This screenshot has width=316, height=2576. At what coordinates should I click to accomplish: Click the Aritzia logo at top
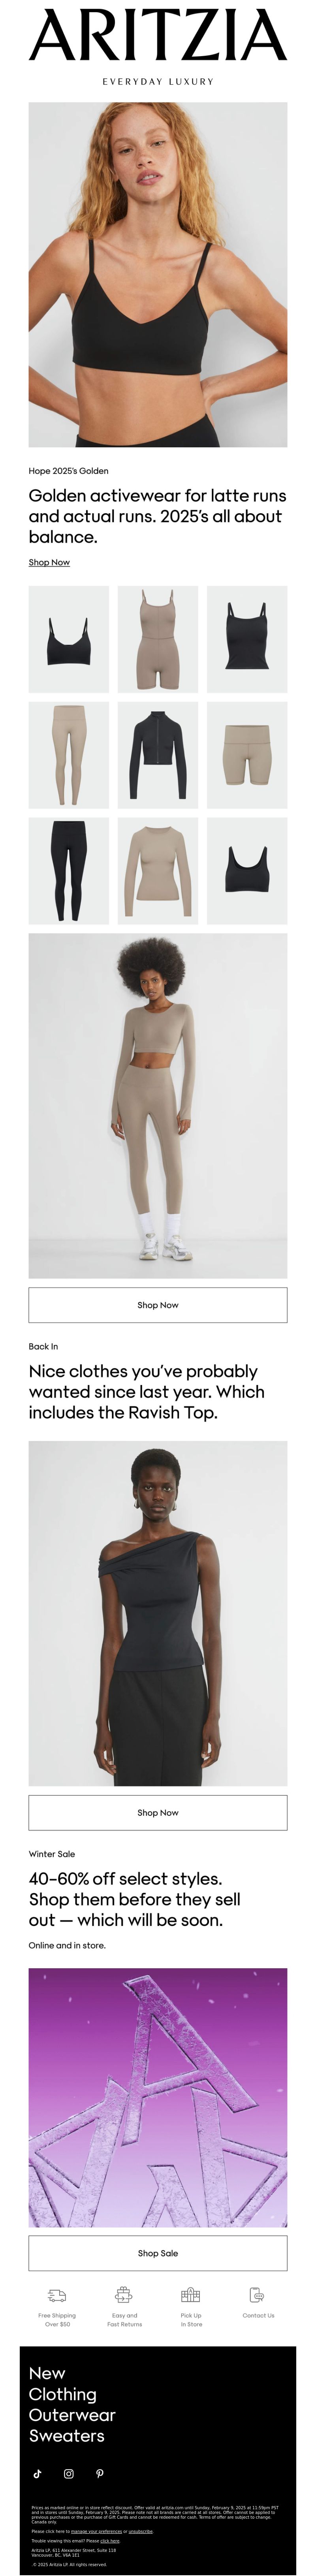(x=158, y=36)
